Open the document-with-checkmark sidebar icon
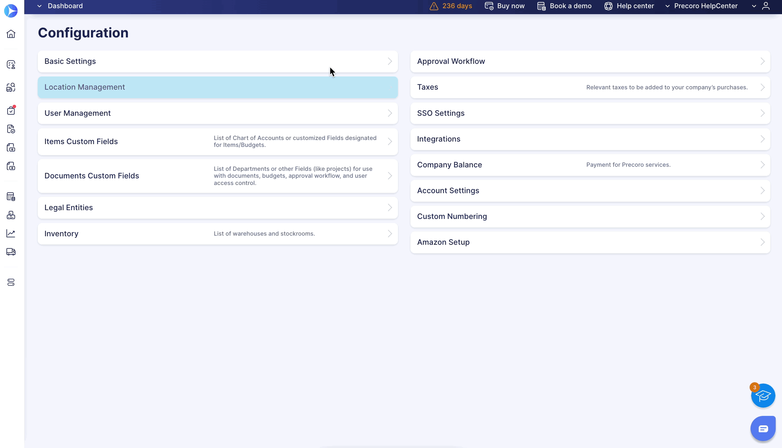Viewport: 782px width, 448px height. [x=11, y=129]
